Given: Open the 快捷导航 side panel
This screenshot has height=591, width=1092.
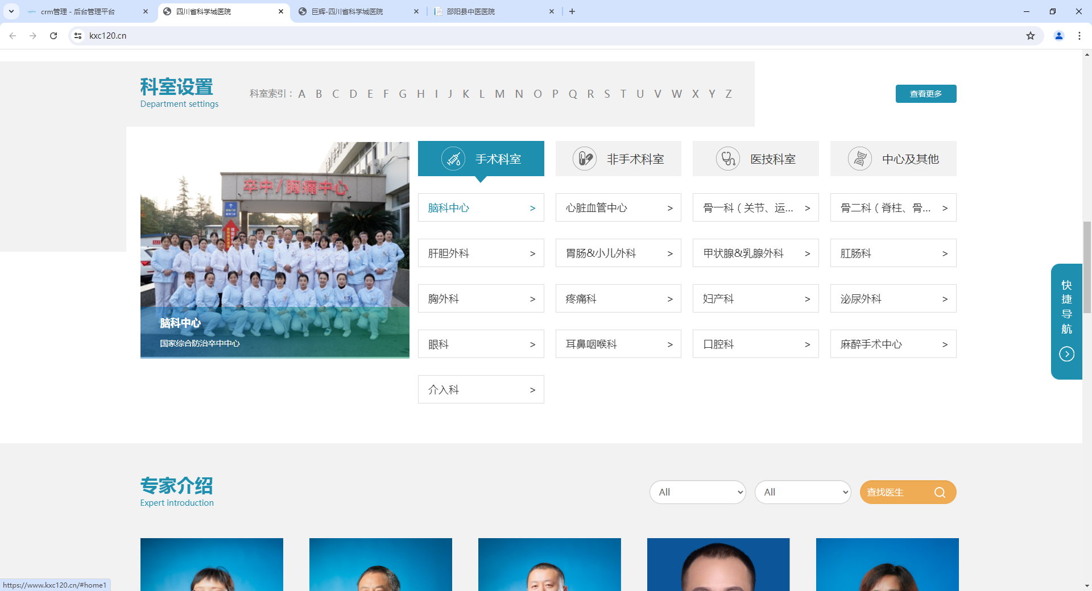Looking at the screenshot, I should tap(1066, 321).
